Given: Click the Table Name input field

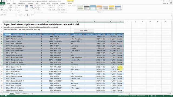Looking at the screenshot, I should [x=4, y=8].
